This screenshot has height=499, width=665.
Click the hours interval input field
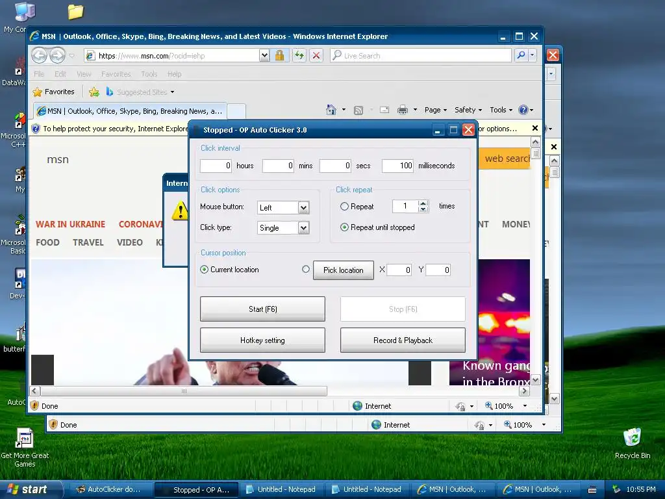point(216,166)
